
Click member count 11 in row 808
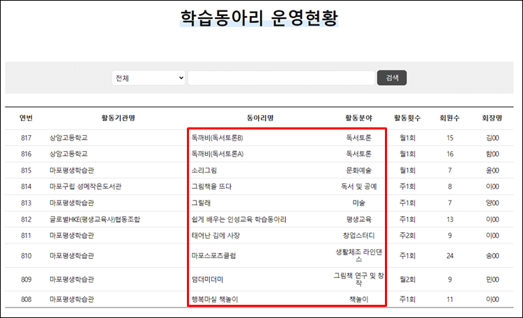(450, 299)
